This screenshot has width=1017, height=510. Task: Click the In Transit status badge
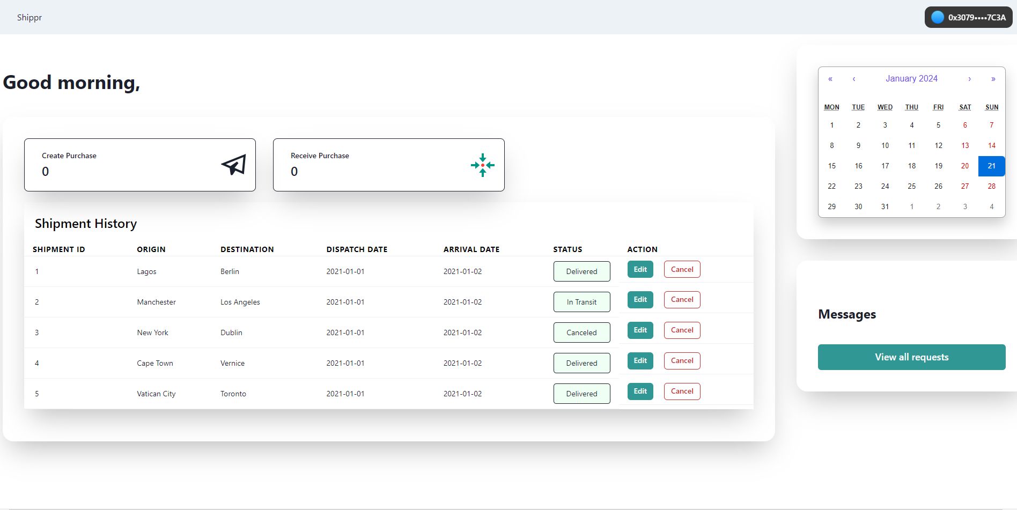click(x=581, y=302)
